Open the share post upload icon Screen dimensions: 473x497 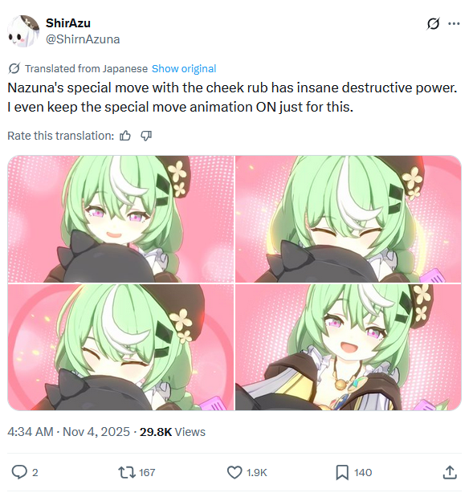pyautogui.click(x=450, y=472)
